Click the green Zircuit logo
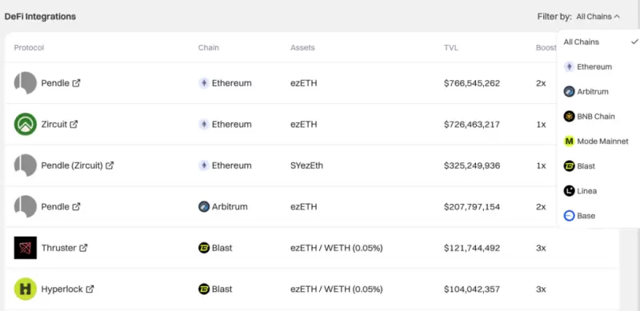Screen dimensions: 640x311 tap(26, 124)
